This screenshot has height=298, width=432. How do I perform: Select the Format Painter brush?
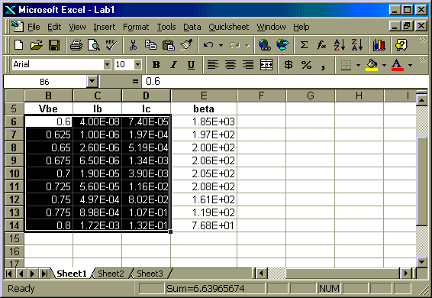[186, 45]
